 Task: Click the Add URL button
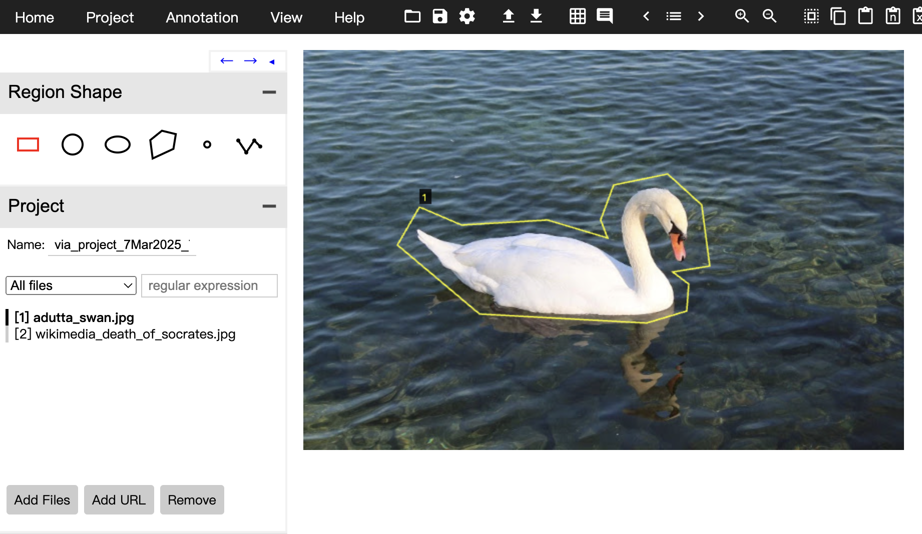click(119, 500)
